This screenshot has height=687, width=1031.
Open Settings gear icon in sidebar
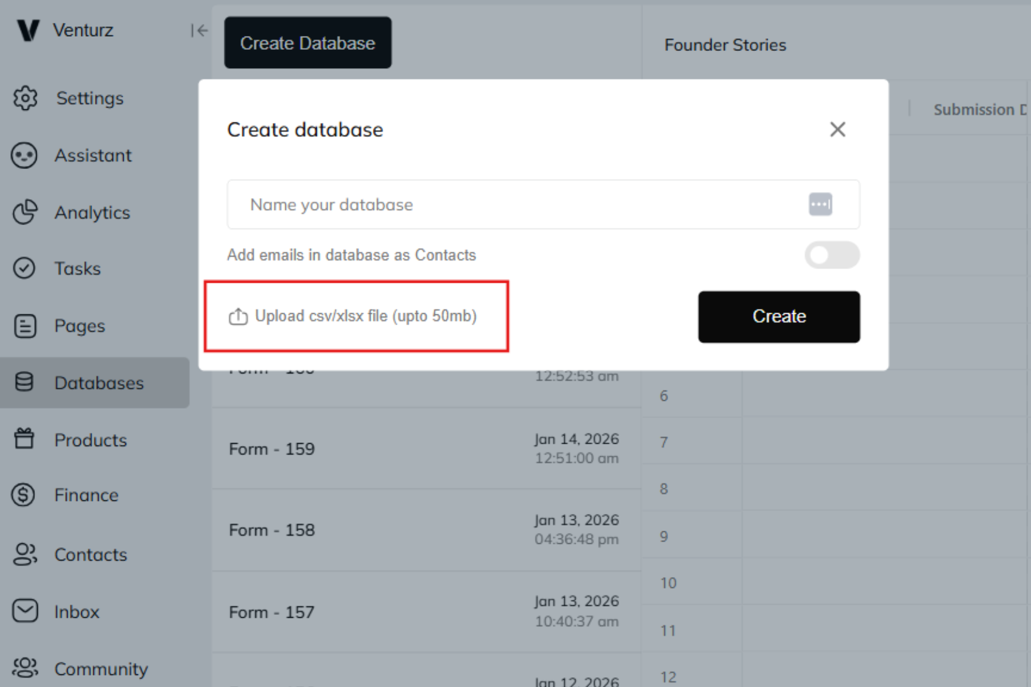click(25, 98)
